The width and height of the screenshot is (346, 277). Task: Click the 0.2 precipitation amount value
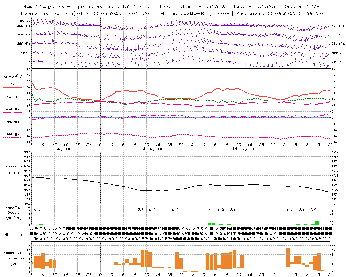point(37,210)
